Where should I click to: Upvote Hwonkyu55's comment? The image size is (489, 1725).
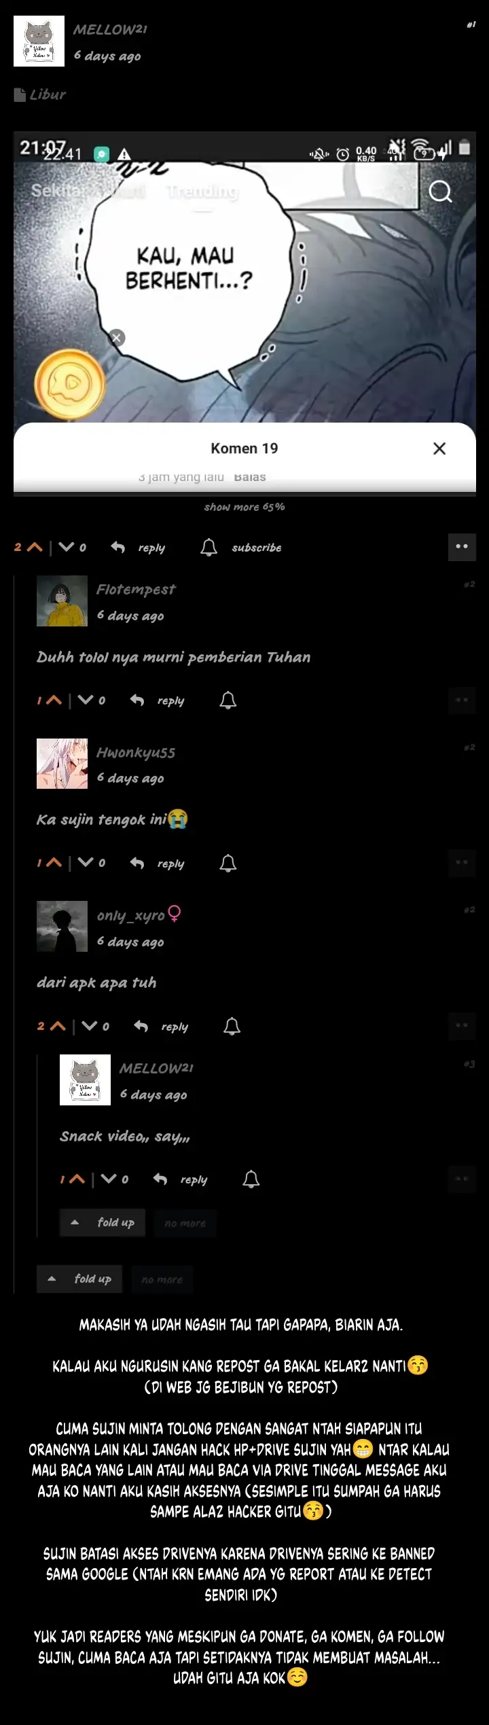50,864
